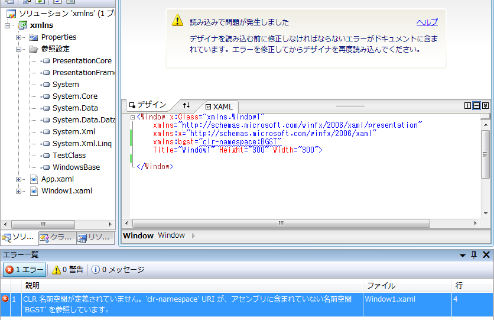Select Window1.xaml file name

coord(67,190)
